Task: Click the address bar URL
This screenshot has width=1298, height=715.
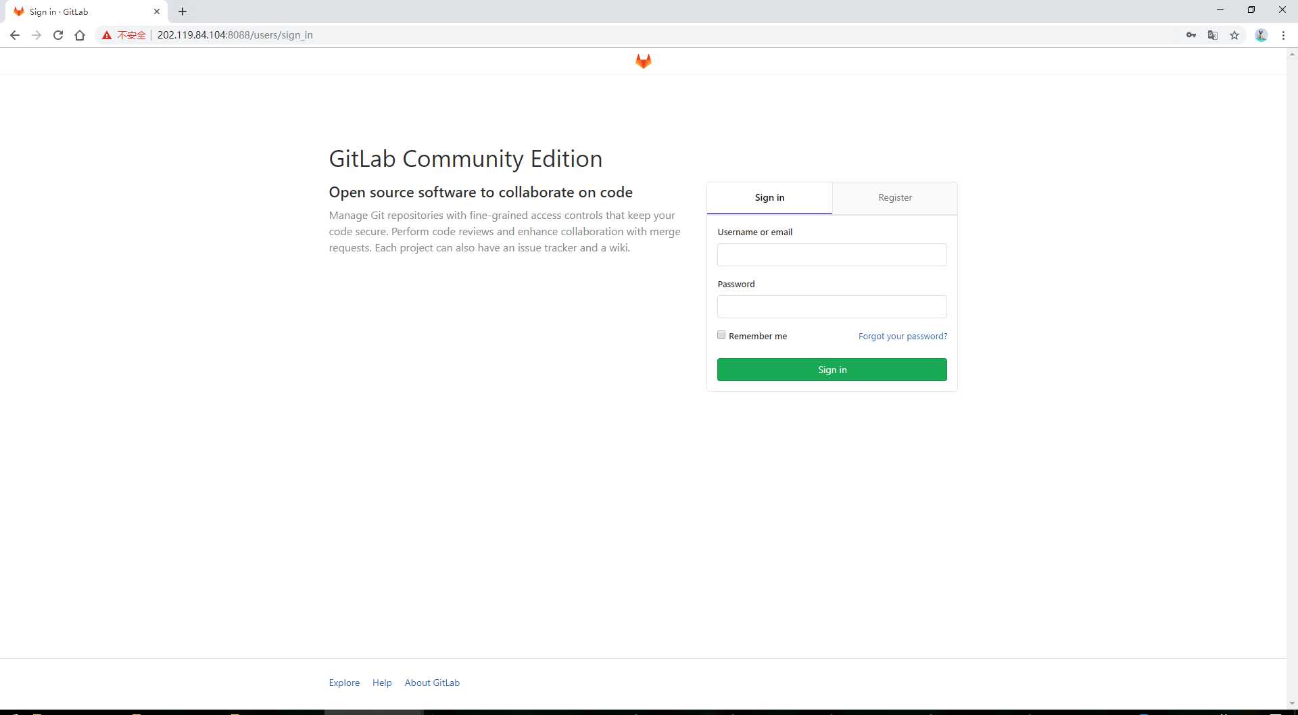Action: [235, 35]
